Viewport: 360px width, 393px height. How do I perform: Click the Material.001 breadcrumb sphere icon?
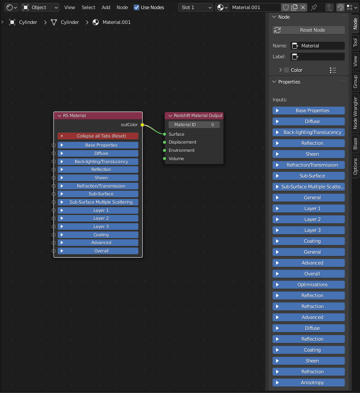[x=96, y=22]
